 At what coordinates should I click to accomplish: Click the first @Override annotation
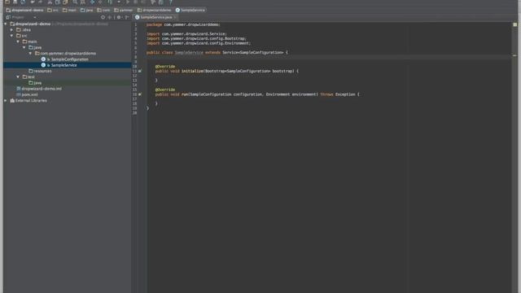pos(164,67)
